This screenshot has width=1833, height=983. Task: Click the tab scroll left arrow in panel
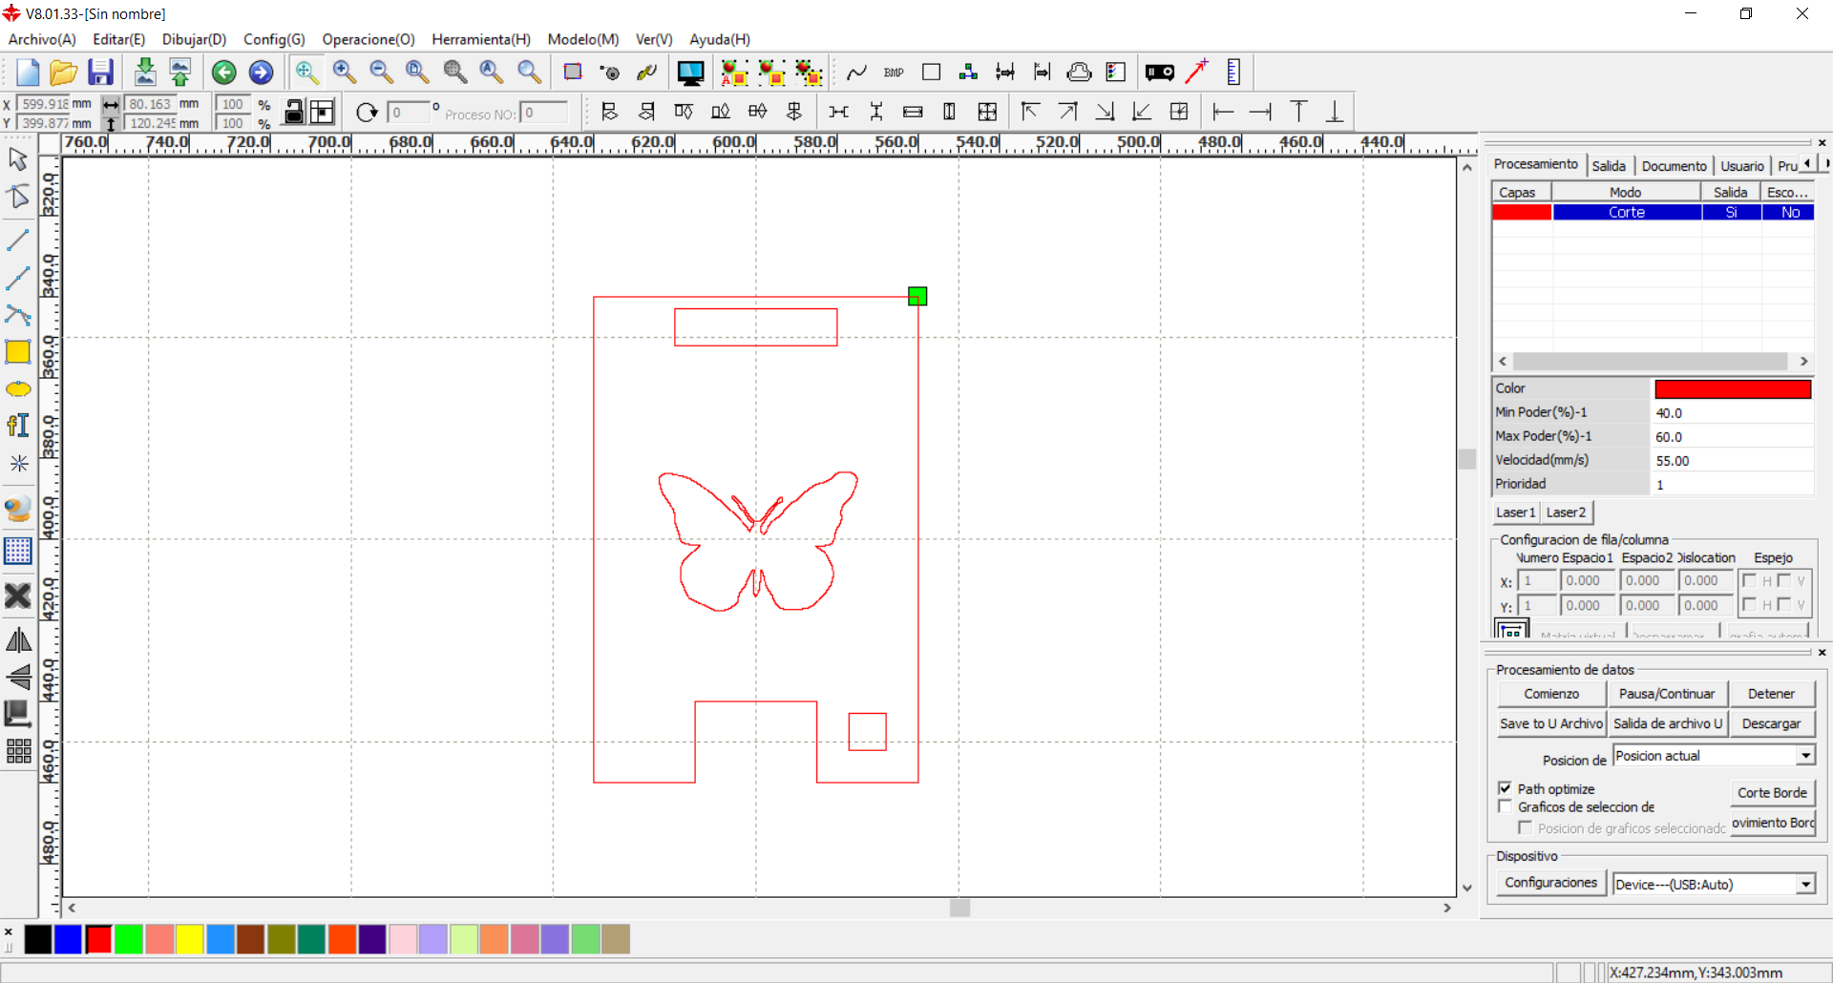(1807, 164)
